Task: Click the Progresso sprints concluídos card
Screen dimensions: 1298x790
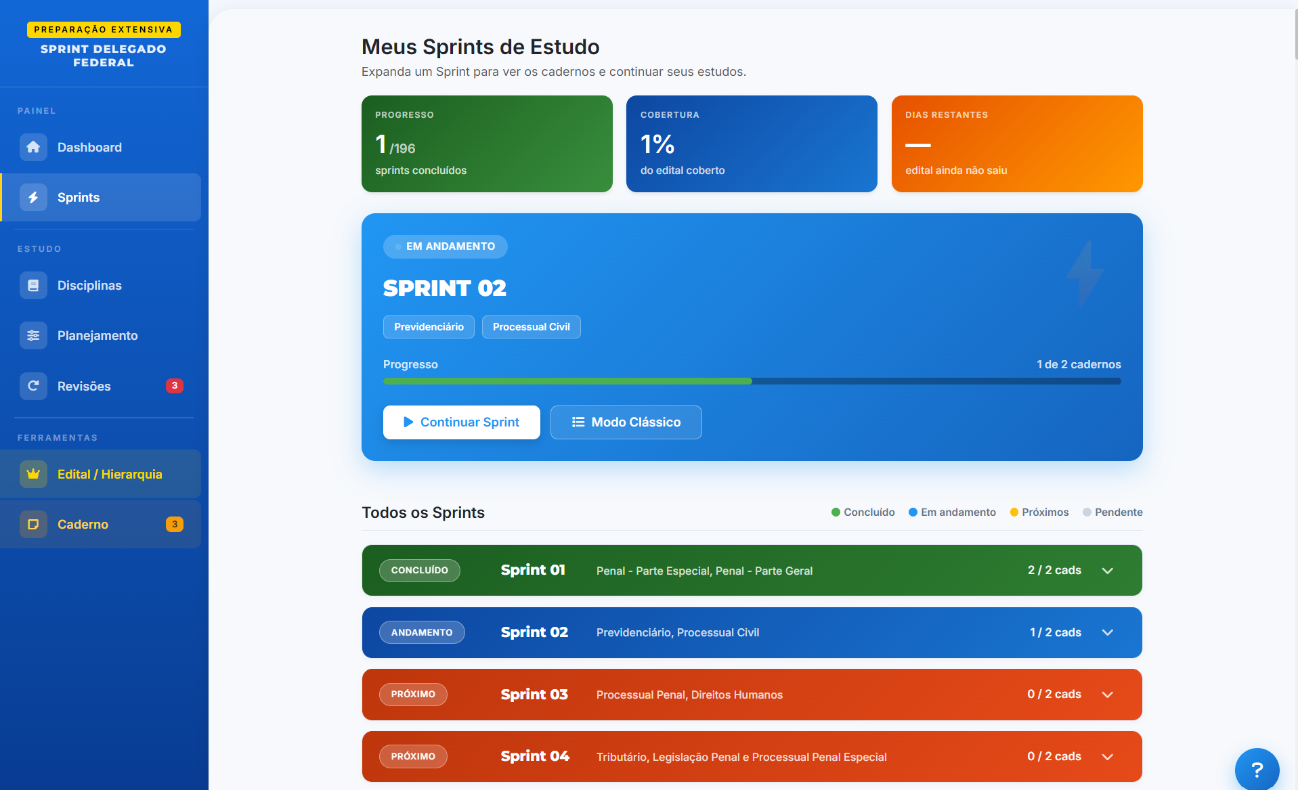Action: coord(487,144)
